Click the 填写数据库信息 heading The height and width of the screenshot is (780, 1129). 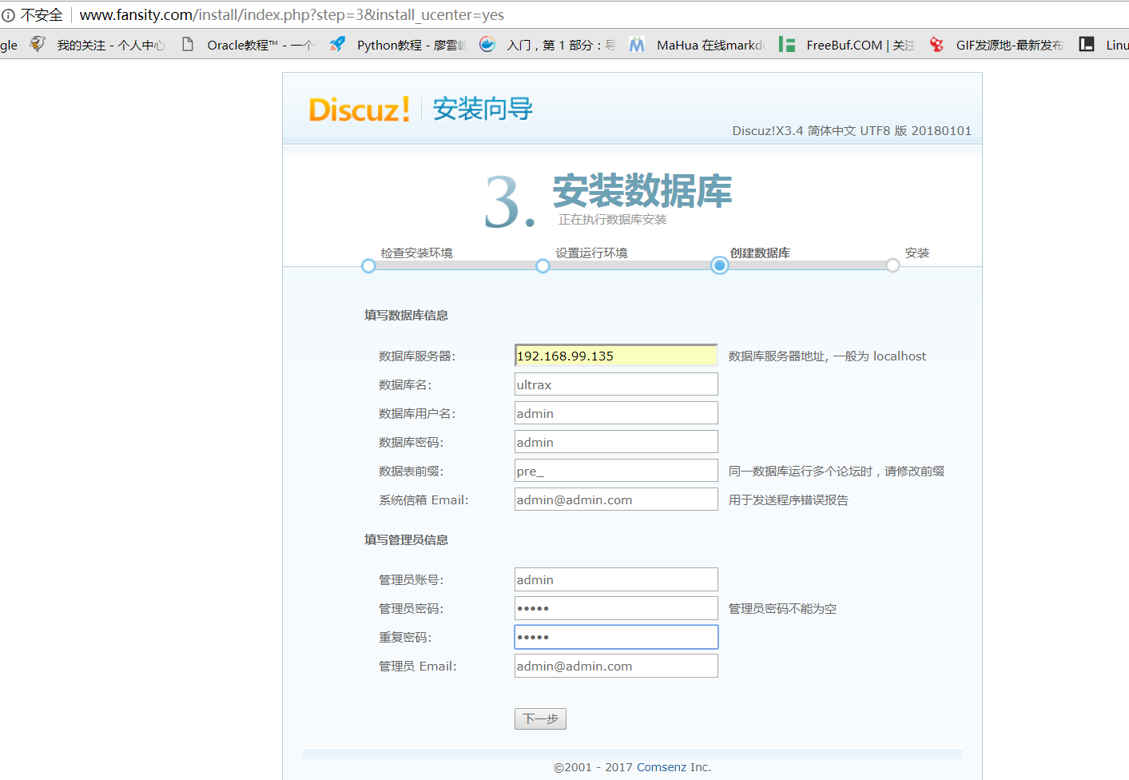coord(406,315)
